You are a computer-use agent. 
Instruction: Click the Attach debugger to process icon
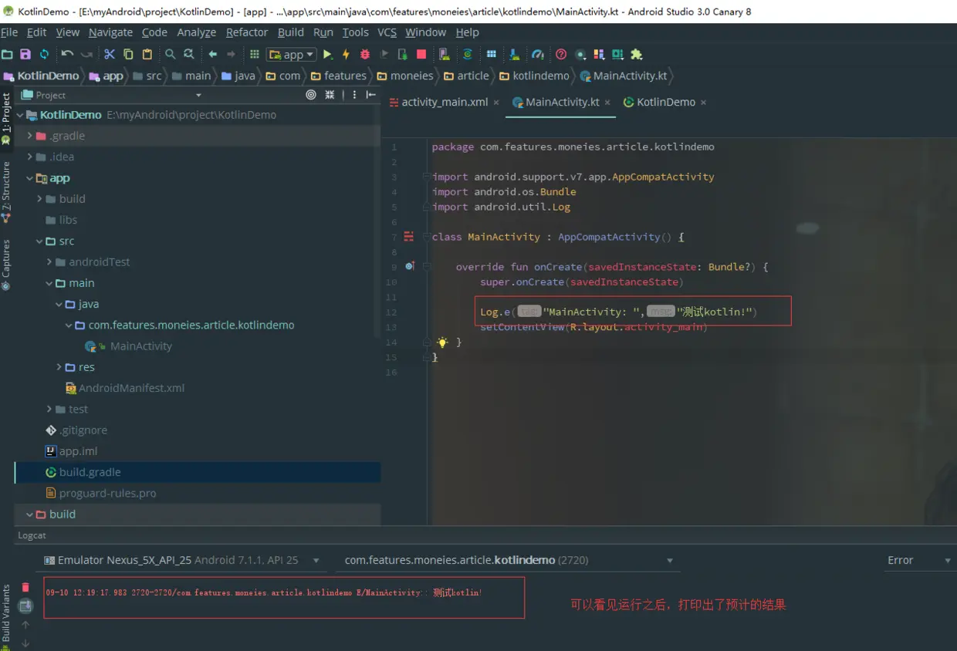click(x=402, y=54)
